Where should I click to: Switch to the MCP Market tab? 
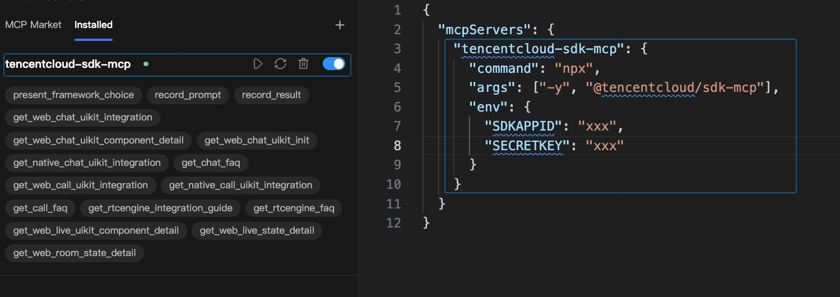point(33,25)
